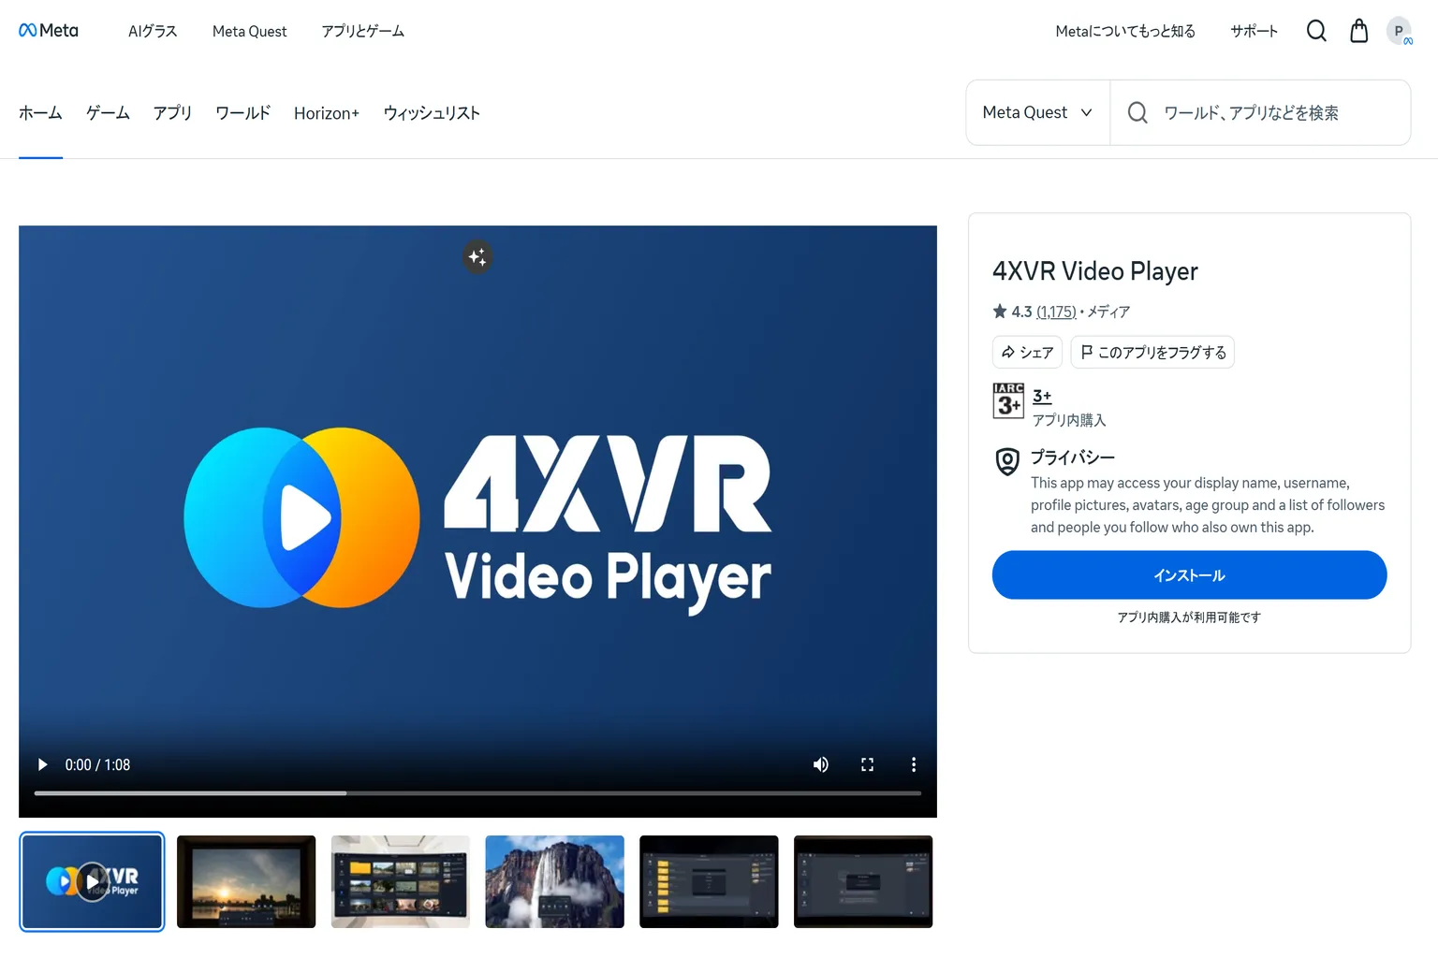Click the Meta logo in header
Image resolution: width=1438 pixels, height=958 pixels.
coord(49,31)
